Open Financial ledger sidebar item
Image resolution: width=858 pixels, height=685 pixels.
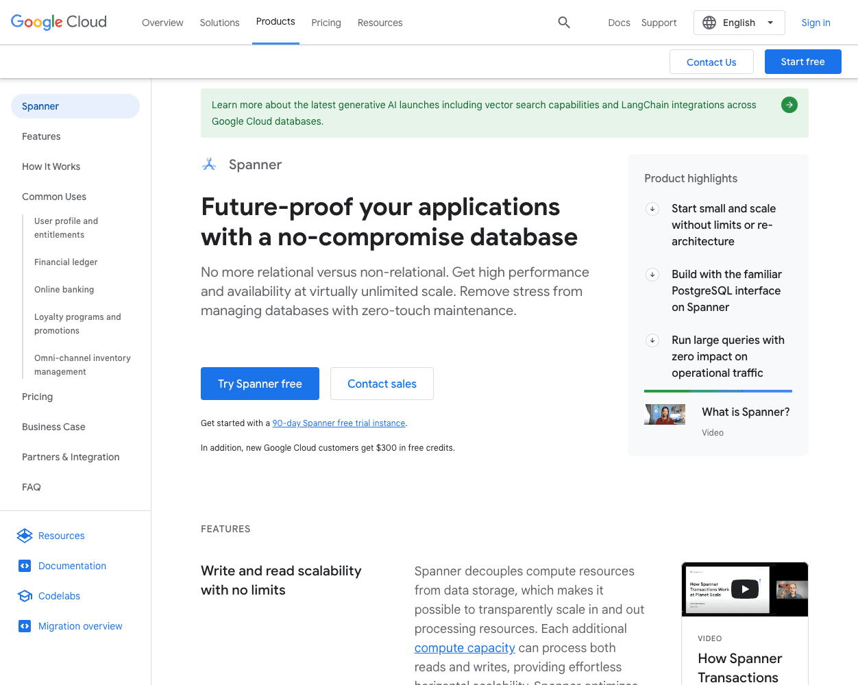(66, 262)
